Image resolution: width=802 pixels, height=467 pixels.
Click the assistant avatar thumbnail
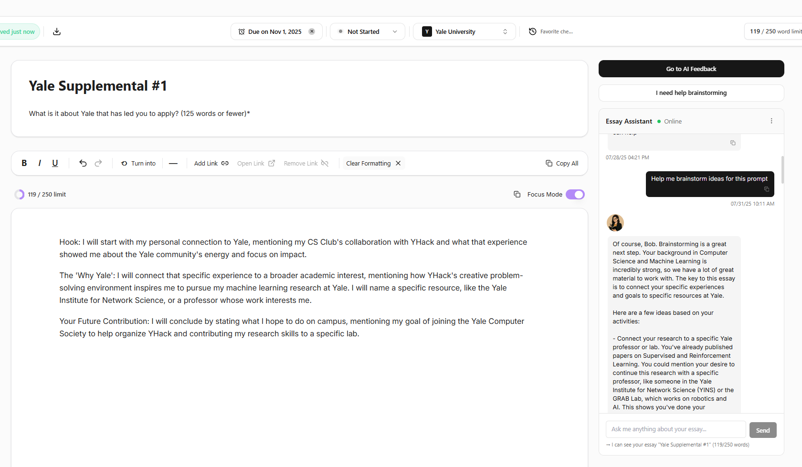tap(615, 223)
